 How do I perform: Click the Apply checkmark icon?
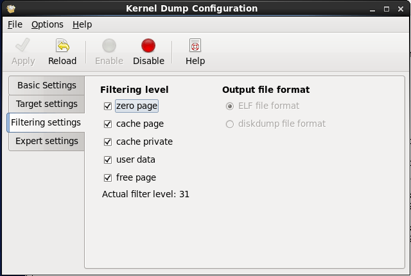[23, 46]
